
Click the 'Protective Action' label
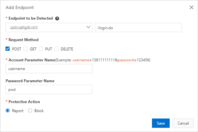pos(24,102)
